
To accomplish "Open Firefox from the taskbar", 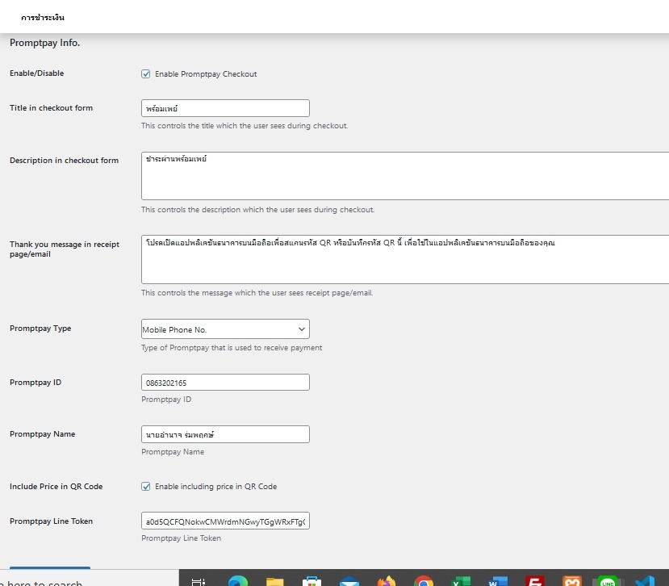I will pos(387,580).
